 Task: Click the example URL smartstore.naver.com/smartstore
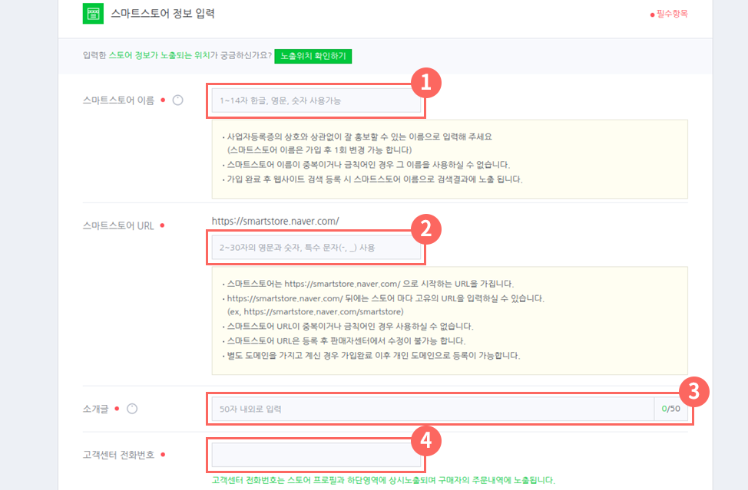click(316, 312)
